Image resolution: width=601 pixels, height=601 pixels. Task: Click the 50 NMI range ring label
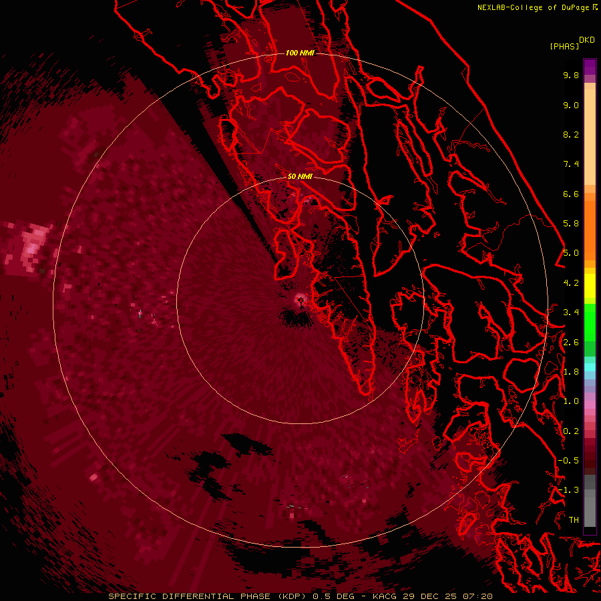coord(300,176)
